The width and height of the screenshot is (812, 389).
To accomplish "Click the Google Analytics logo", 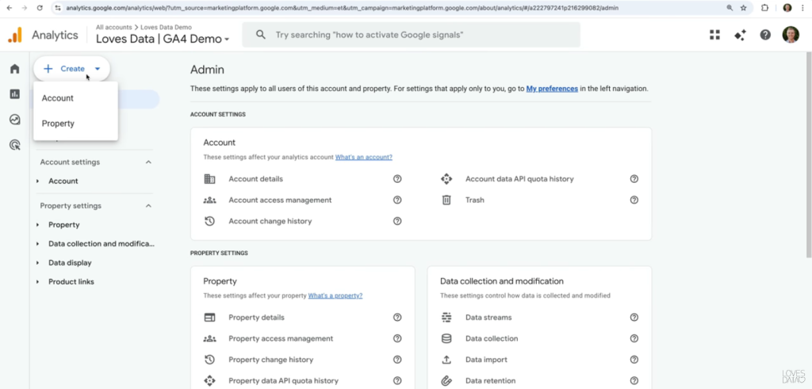I will click(15, 35).
